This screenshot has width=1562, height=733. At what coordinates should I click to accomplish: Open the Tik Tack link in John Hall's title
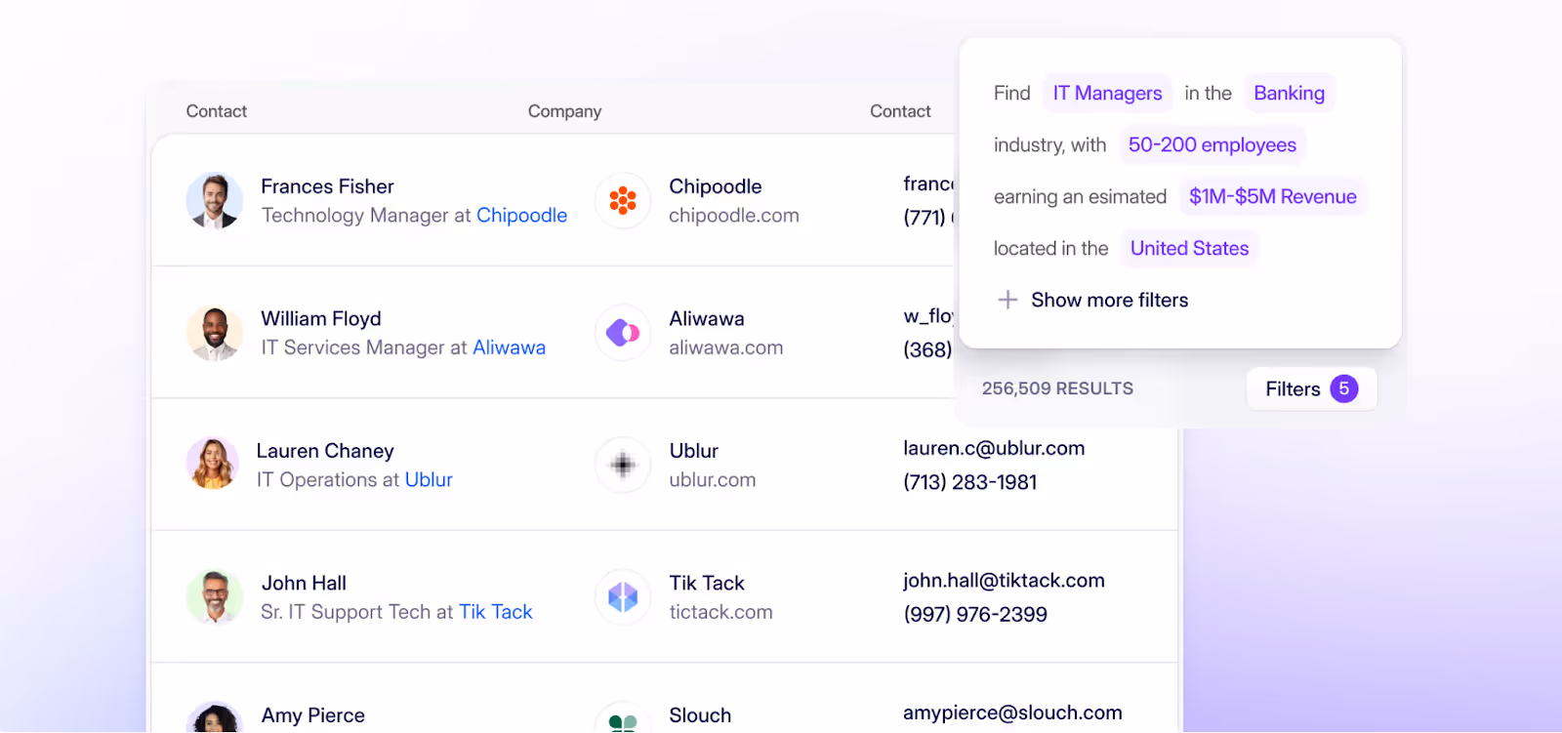pyautogui.click(x=496, y=612)
